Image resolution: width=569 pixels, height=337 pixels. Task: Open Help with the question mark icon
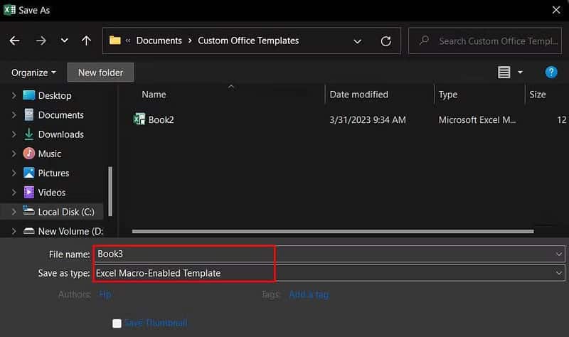[551, 73]
